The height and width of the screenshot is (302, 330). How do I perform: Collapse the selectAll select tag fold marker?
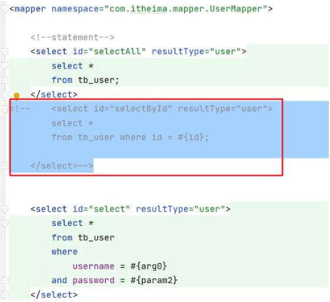point(5,51)
